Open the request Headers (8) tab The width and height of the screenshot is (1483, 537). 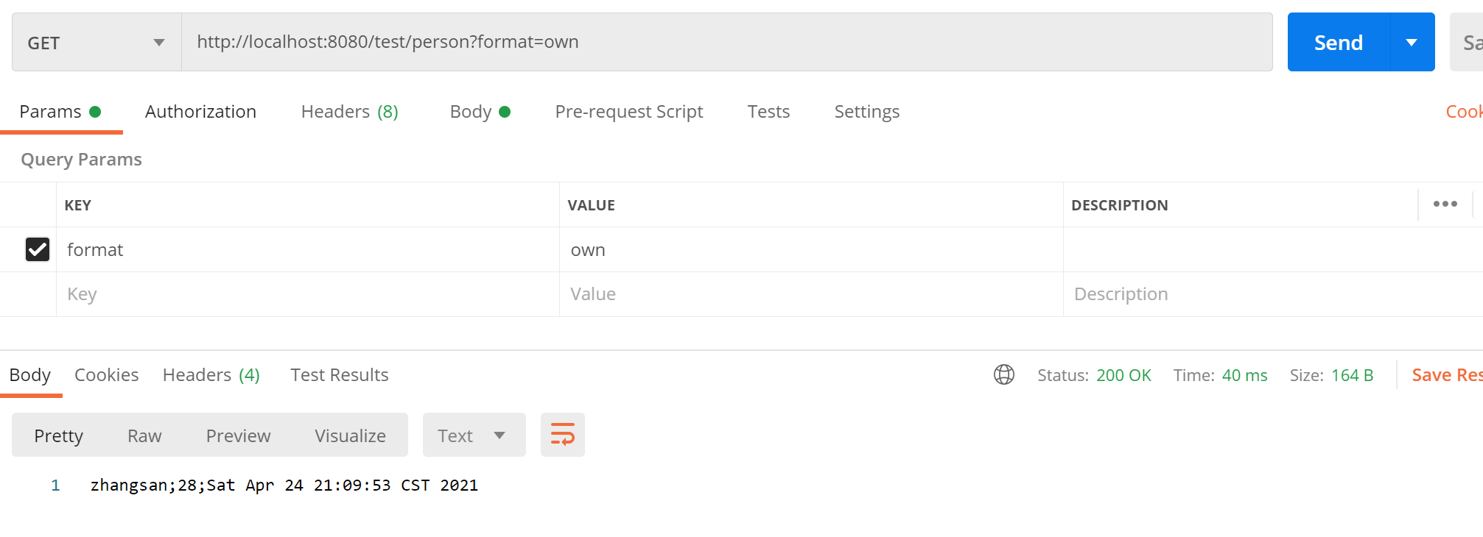pos(349,112)
